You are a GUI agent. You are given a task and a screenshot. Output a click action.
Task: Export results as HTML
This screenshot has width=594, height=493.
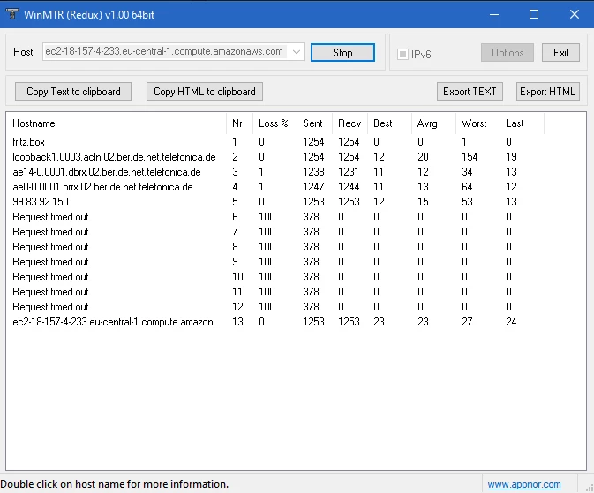(x=547, y=91)
